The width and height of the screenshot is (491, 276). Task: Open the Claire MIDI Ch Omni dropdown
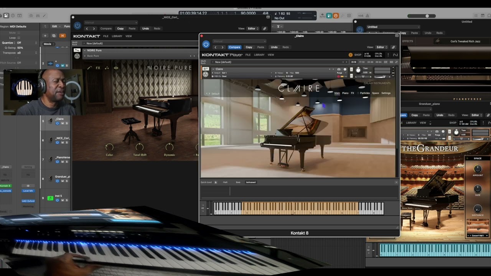point(242,76)
